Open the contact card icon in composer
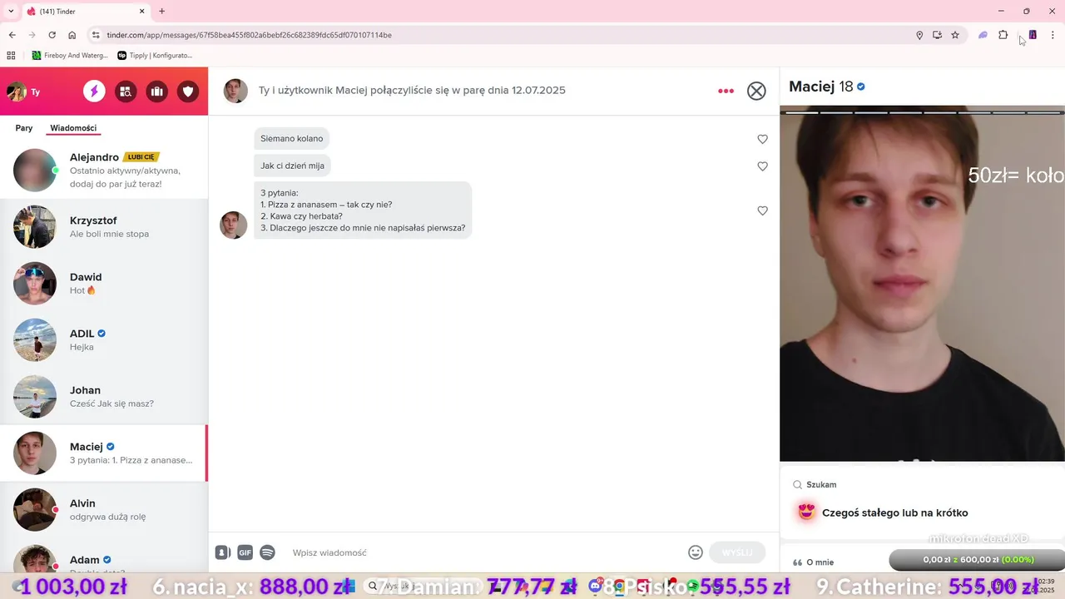 [222, 552]
